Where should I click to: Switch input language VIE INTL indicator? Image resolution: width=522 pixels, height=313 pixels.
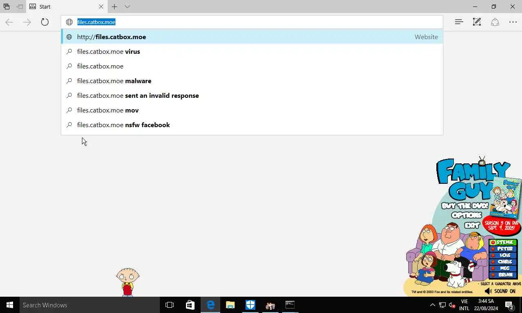tap(464, 305)
